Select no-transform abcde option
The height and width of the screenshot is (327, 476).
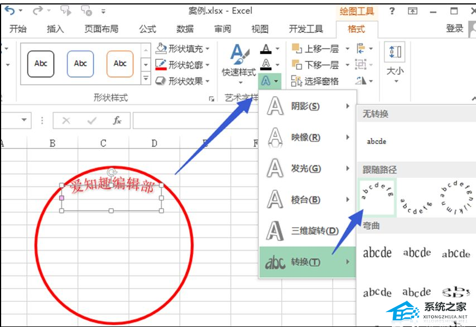click(x=377, y=142)
